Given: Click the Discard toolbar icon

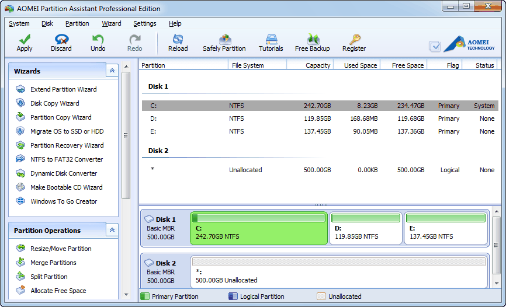Looking at the screenshot, I should [61, 40].
